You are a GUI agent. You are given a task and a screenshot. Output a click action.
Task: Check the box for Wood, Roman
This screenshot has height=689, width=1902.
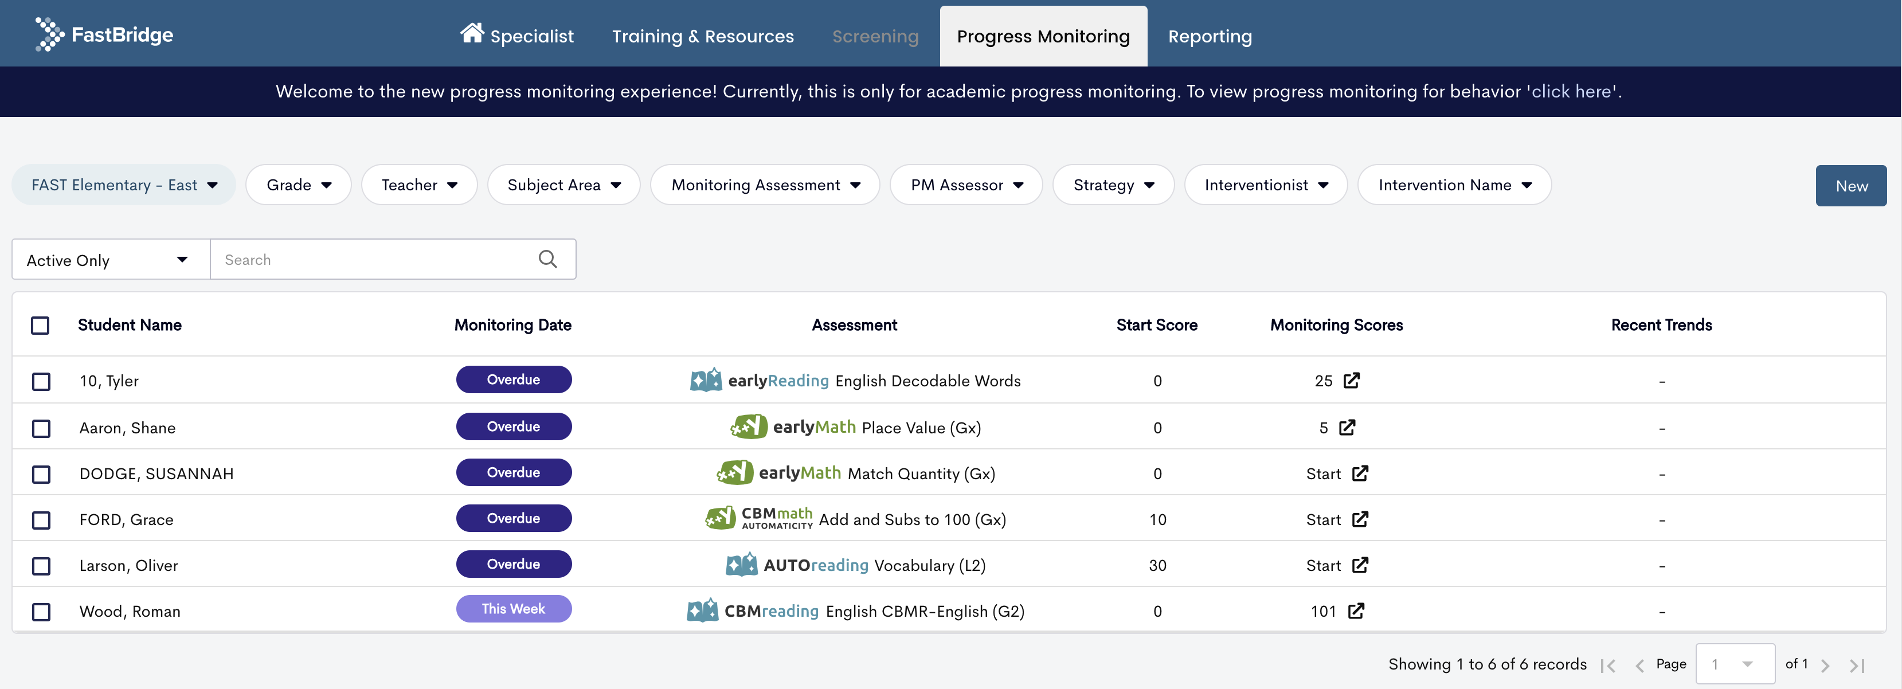click(x=41, y=612)
